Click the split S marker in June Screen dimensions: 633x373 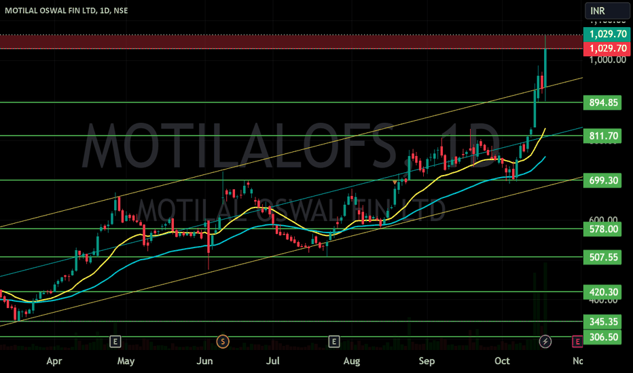223,342
